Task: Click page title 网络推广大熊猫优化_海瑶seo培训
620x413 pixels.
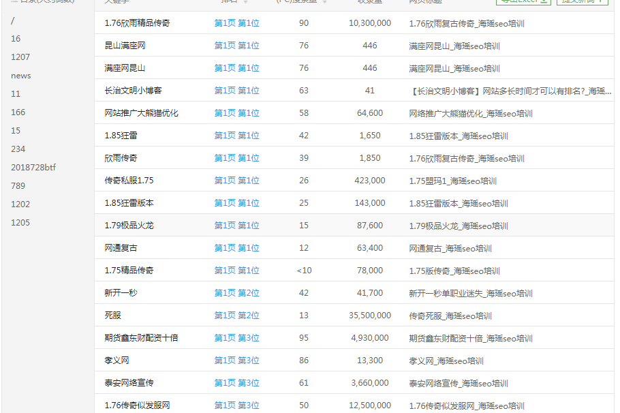Action: point(471,114)
